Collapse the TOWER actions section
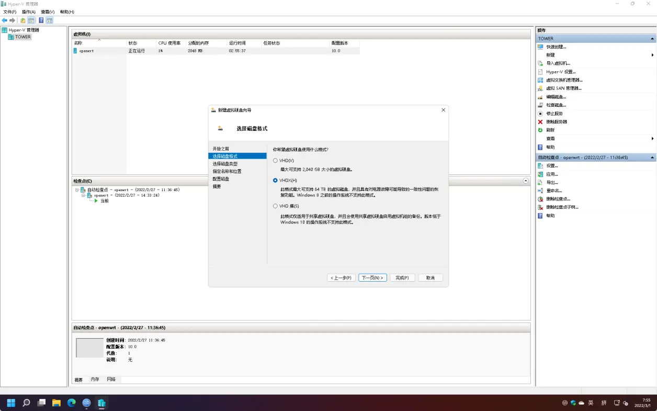This screenshot has height=411, width=657. click(652, 39)
